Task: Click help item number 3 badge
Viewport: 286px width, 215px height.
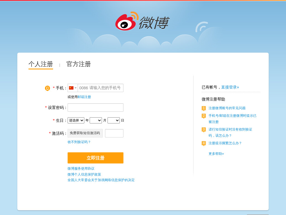Action: 204,129
